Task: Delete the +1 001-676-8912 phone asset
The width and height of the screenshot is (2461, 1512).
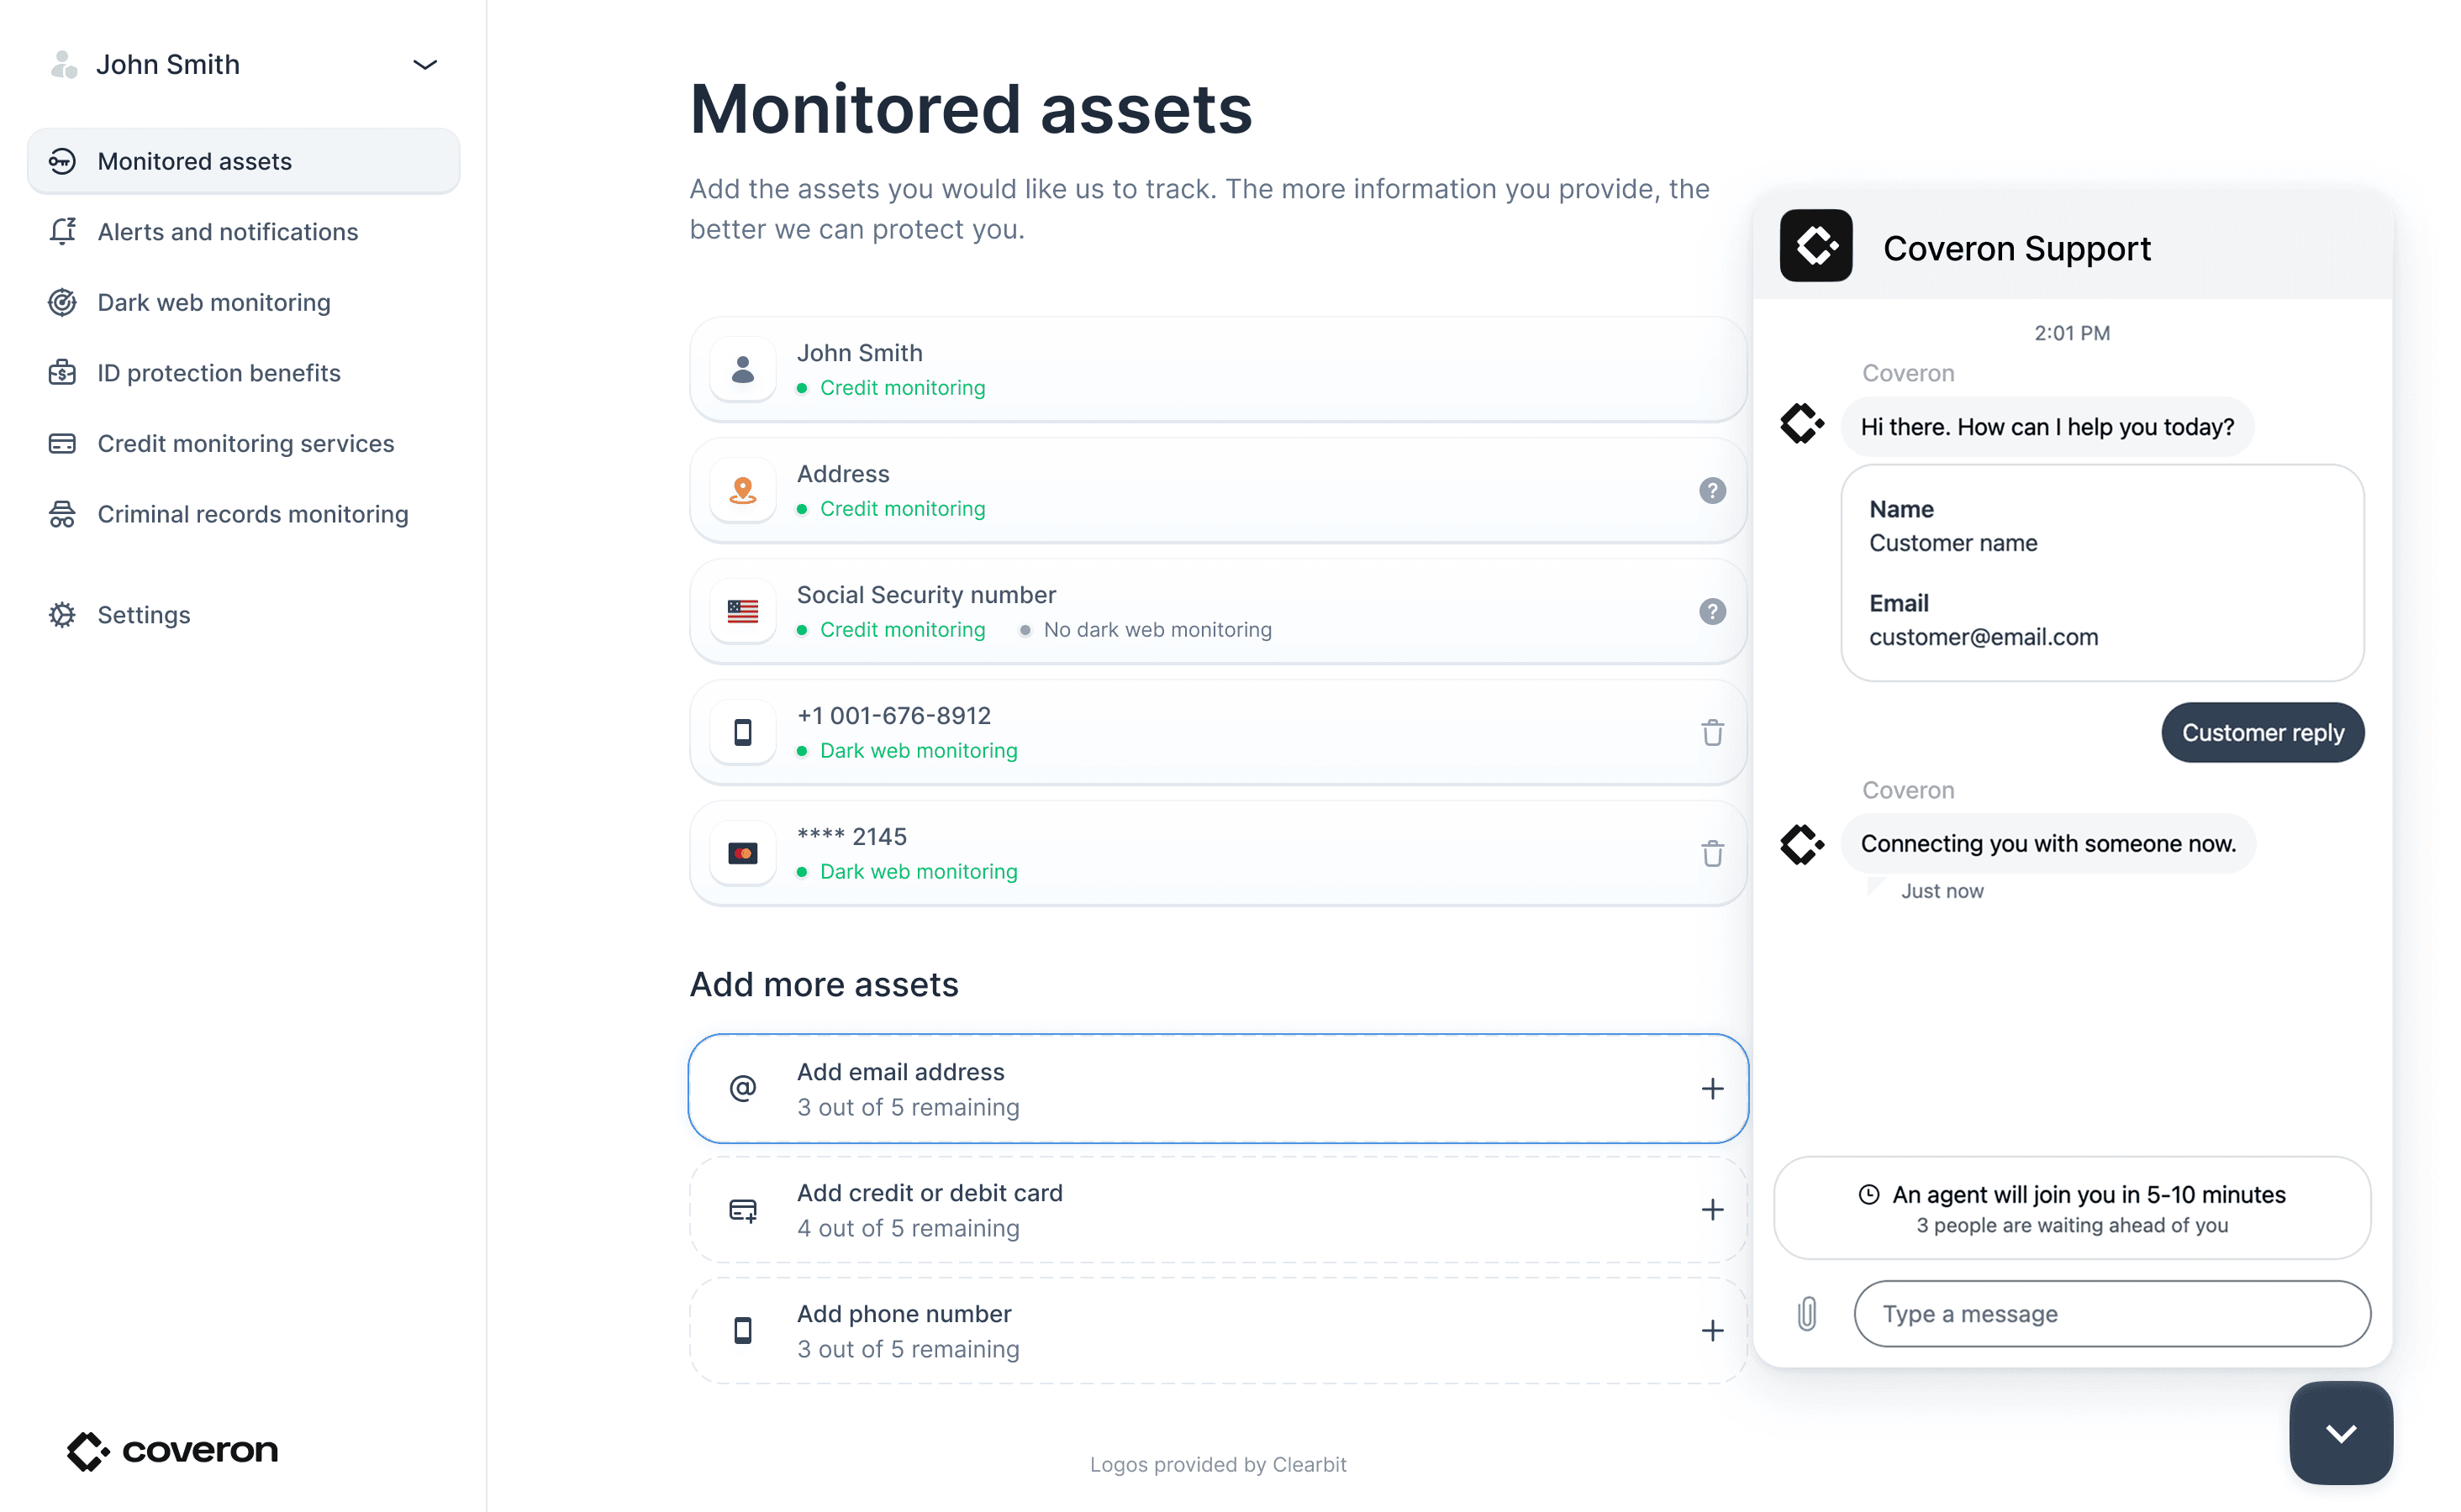Action: [x=1713, y=733]
